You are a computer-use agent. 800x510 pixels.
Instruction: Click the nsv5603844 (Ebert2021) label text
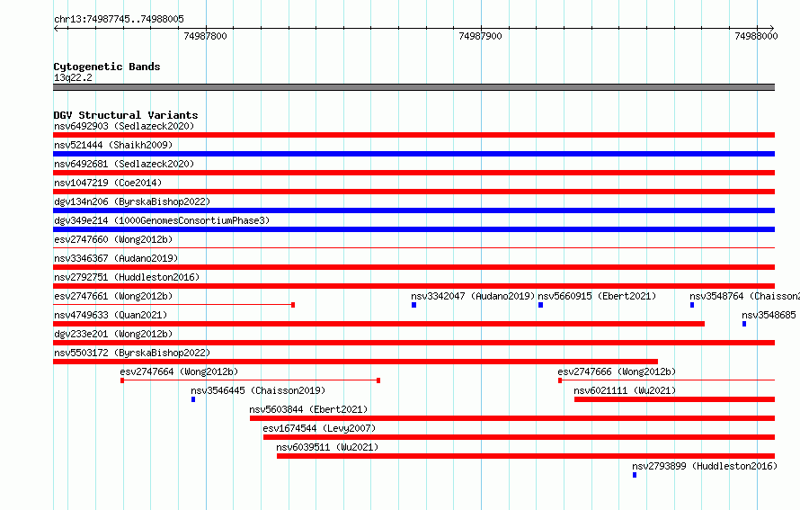(x=308, y=409)
